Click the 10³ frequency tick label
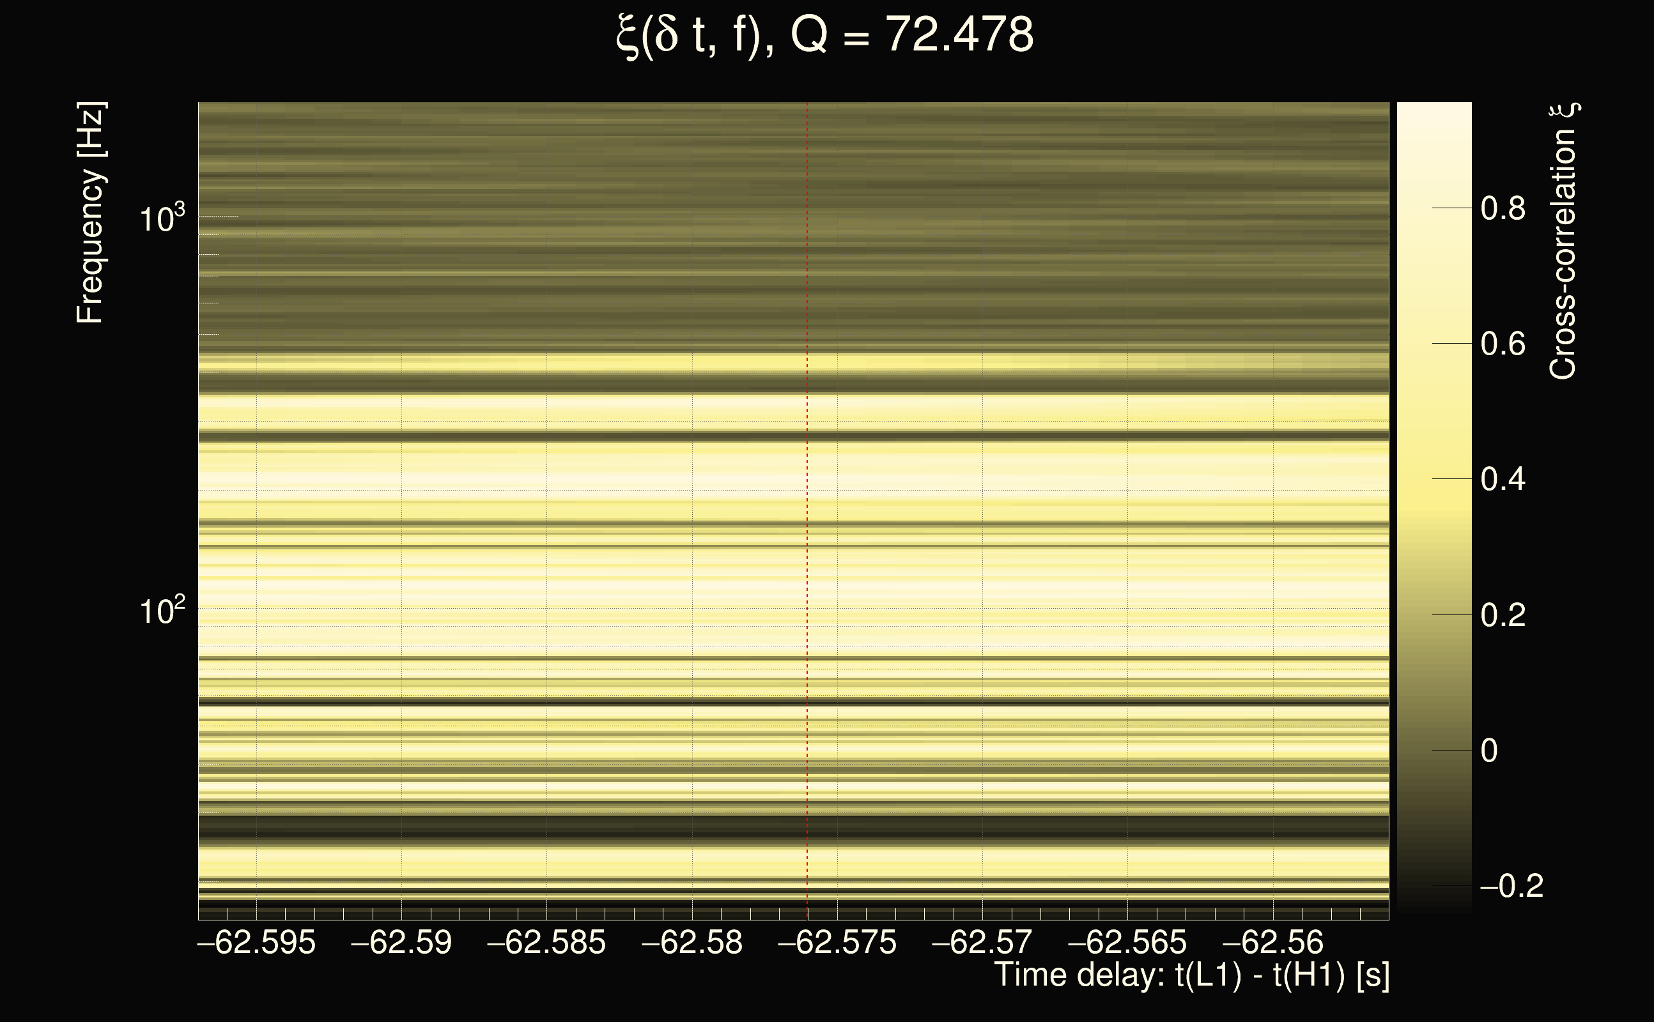This screenshot has width=1654, height=1022. [162, 219]
